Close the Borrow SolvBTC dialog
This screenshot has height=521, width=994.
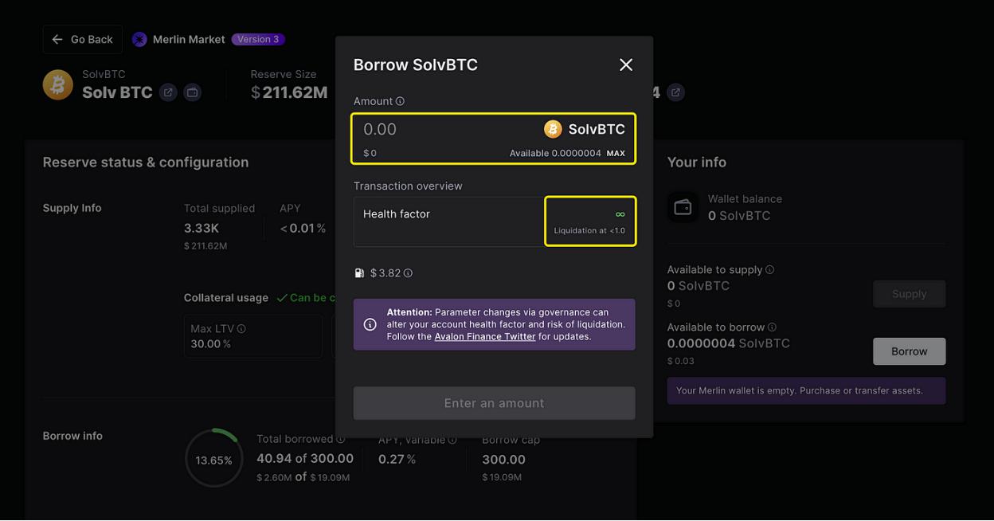click(626, 65)
